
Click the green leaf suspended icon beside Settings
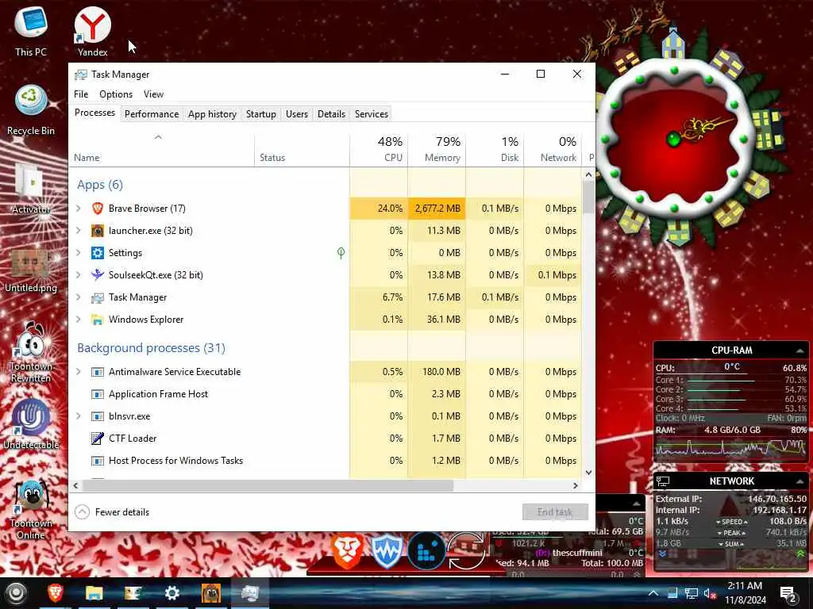[341, 253]
